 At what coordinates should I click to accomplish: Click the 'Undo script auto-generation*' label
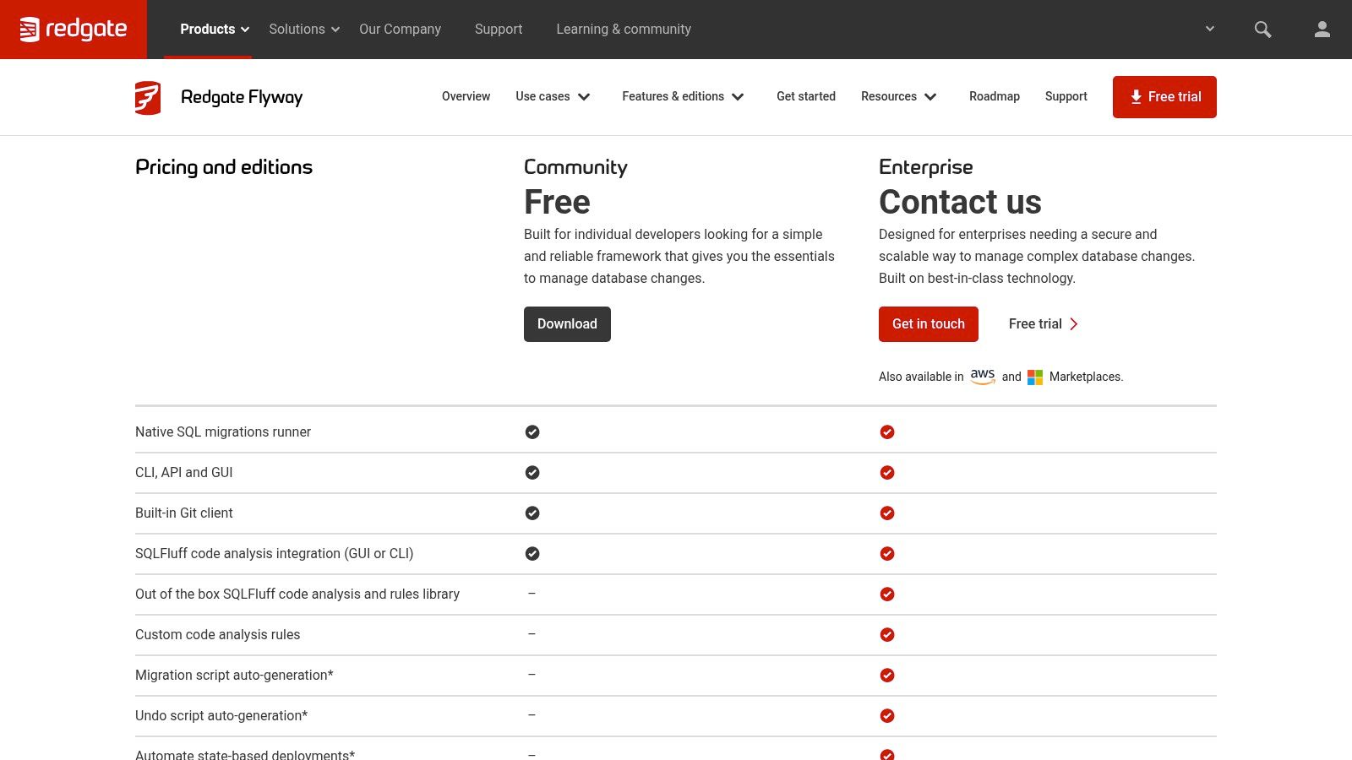(221, 716)
